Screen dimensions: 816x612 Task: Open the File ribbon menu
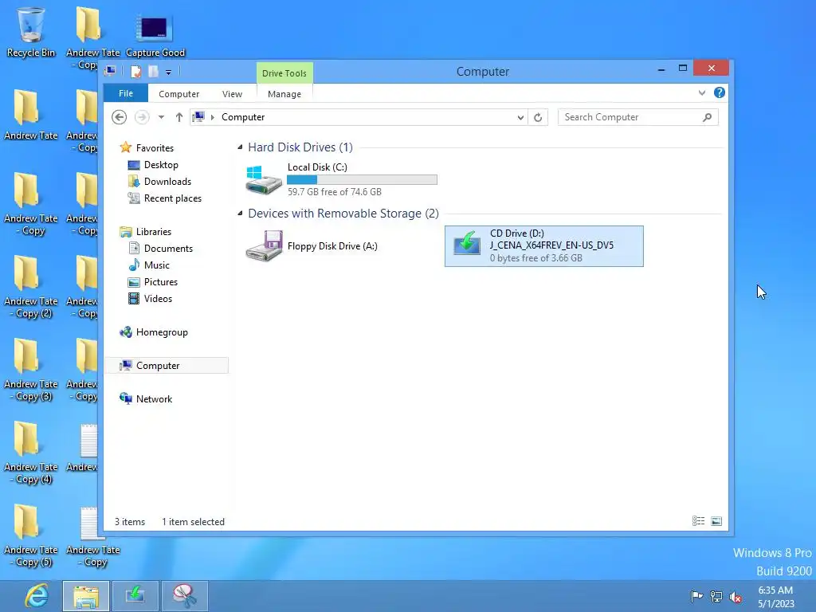point(126,93)
